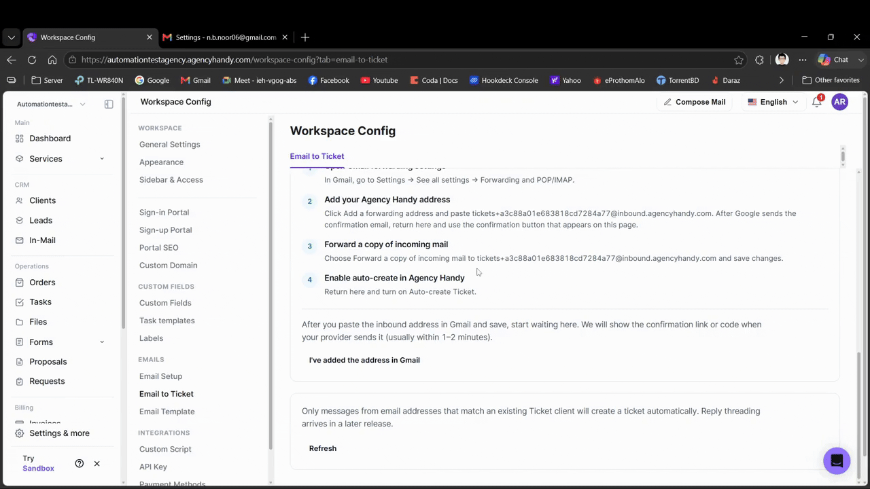Open the notifications bell
The height and width of the screenshot is (489, 870).
(817, 102)
